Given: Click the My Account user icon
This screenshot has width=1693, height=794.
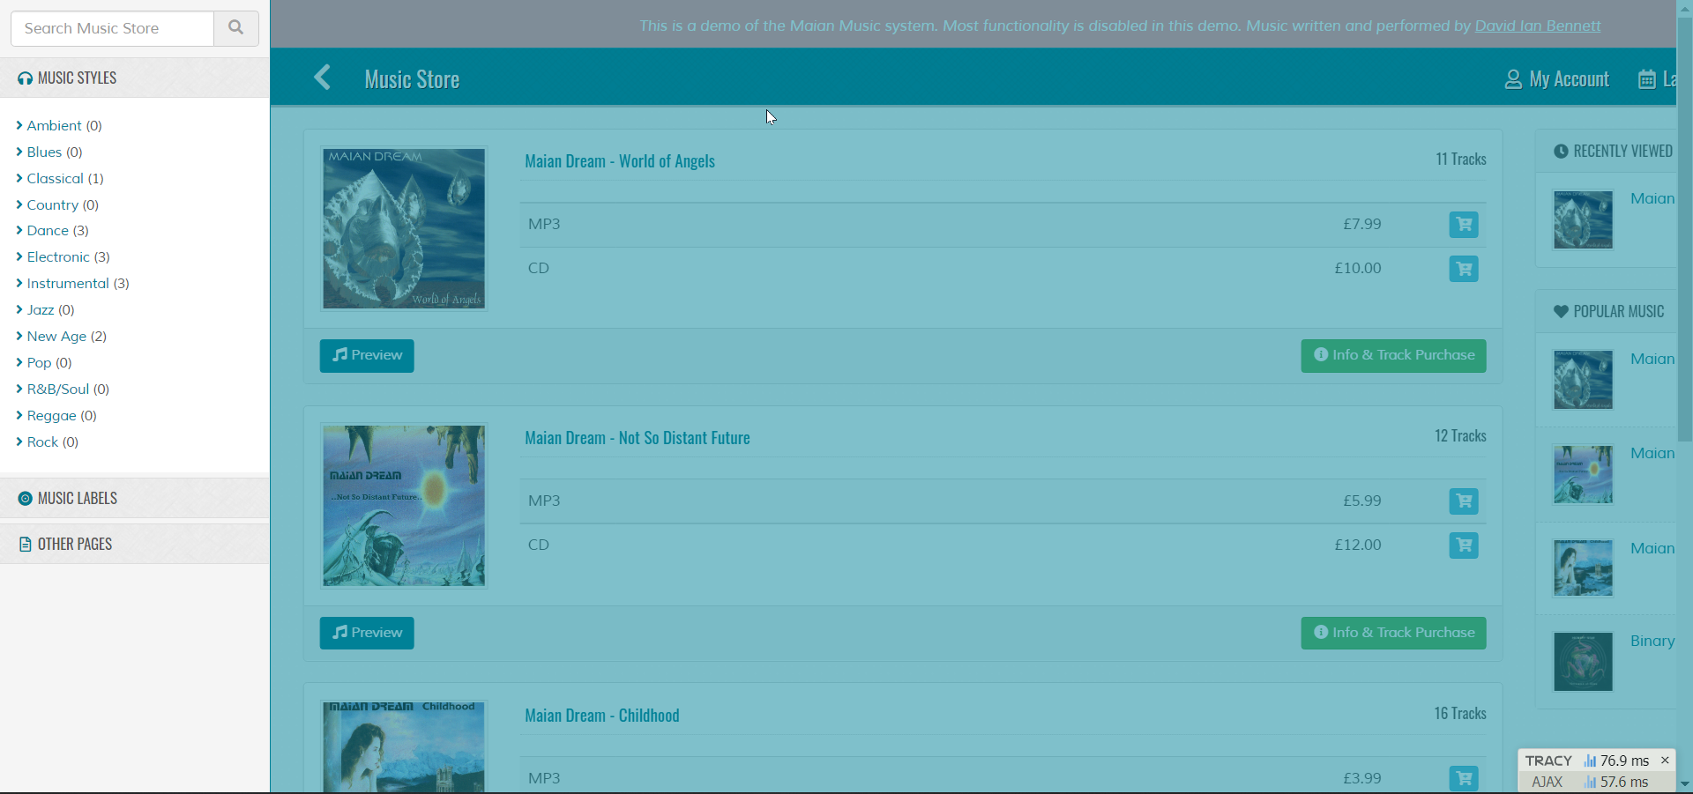Looking at the screenshot, I should click(x=1513, y=79).
